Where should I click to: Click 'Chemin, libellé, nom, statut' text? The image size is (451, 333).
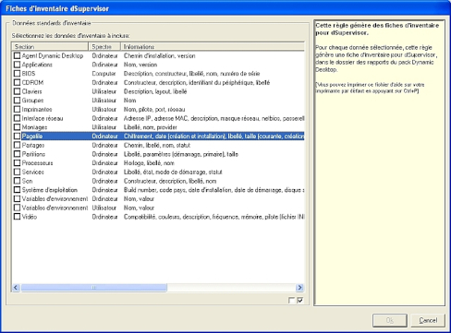[157, 145]
